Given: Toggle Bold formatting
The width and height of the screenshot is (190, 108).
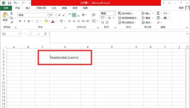Looking at the screenshot, I should coord(20,21).
